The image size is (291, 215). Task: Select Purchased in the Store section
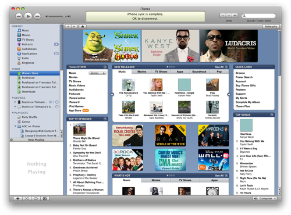(28, 78)
